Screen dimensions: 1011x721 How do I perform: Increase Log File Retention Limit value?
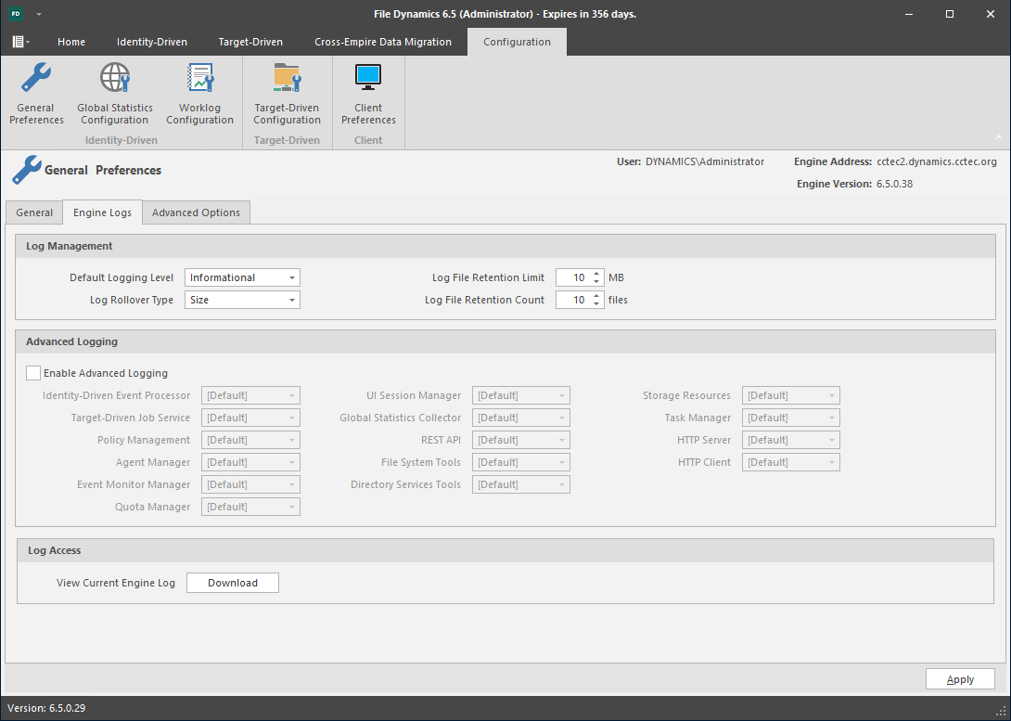(x=596, y=274)
